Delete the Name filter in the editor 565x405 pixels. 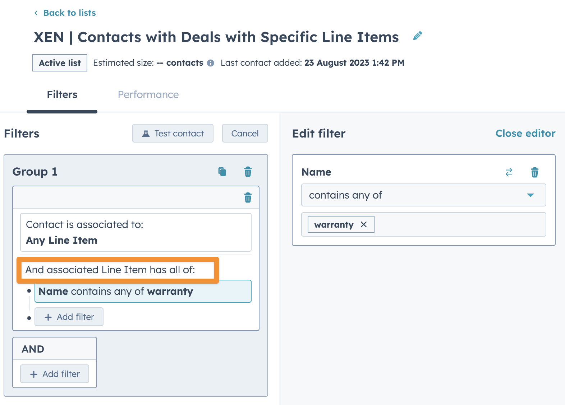click(x=534, y=172)
